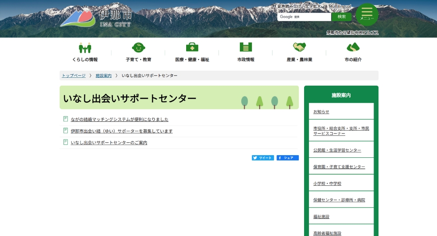Viewport: 437px width, 236px height.
Task: Open 福祉施設 sidebar link
Action: [x=321, y=216]
